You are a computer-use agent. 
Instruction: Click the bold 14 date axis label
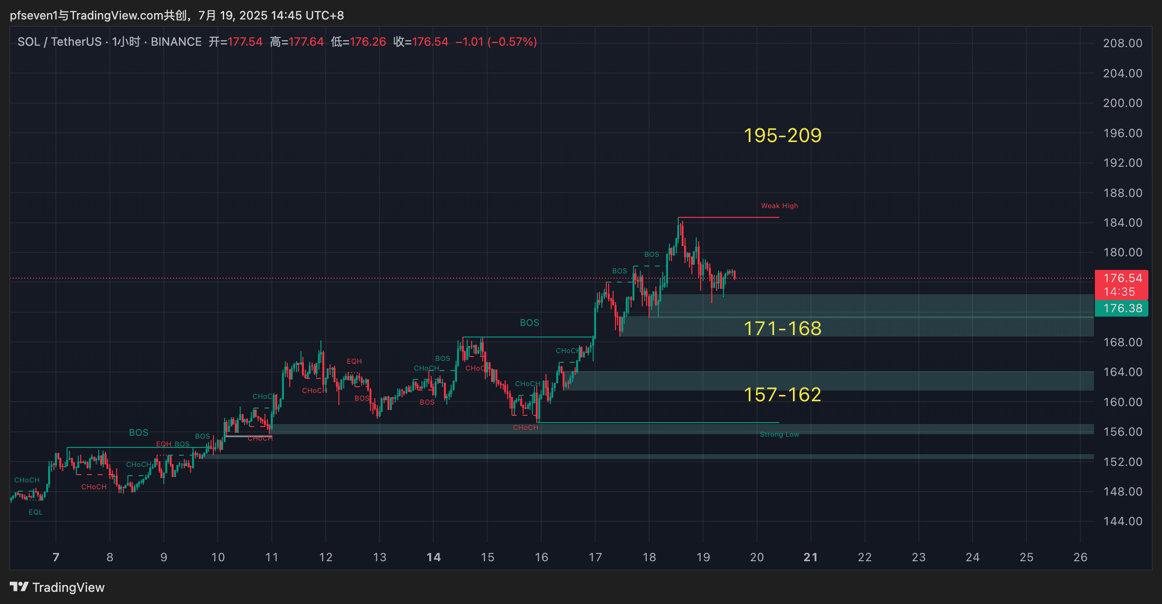434,557
